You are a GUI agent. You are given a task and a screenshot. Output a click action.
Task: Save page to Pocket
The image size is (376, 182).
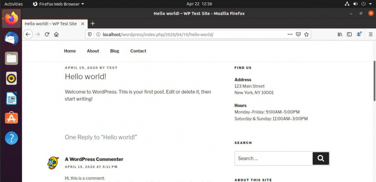[x=298, y=34]
